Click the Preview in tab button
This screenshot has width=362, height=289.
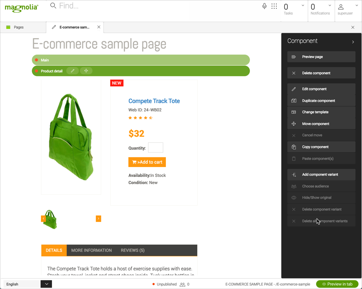pyautogui.click(x=337, y=284)
